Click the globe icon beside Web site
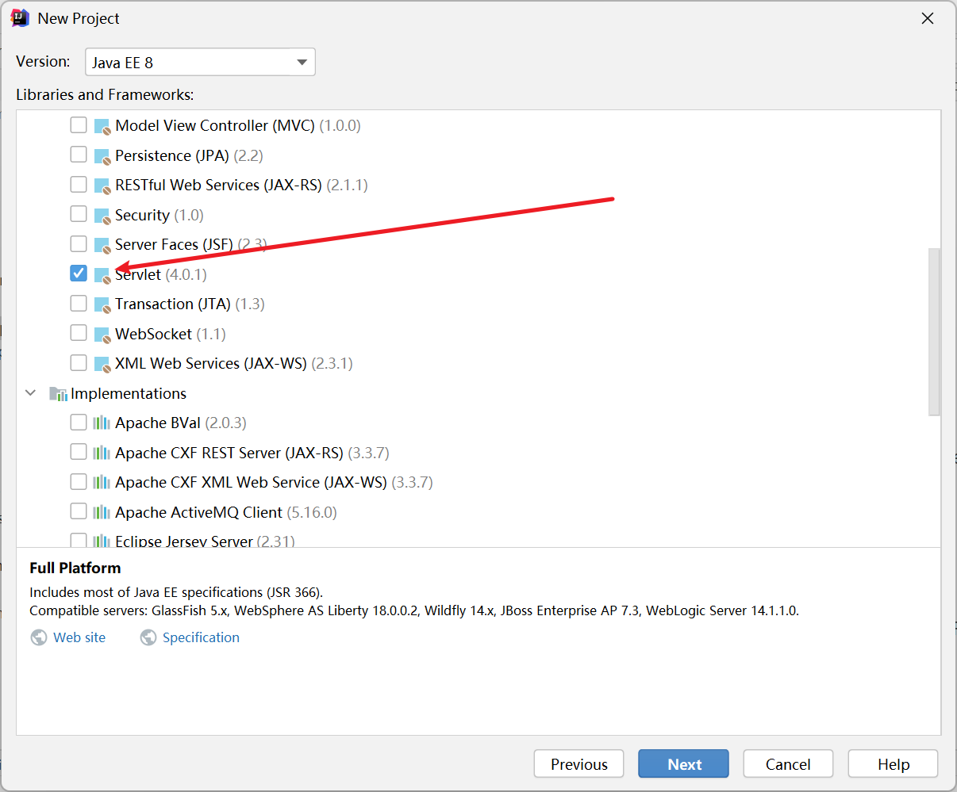Viewport: 957px width, 792px height. tap(39, 637)
